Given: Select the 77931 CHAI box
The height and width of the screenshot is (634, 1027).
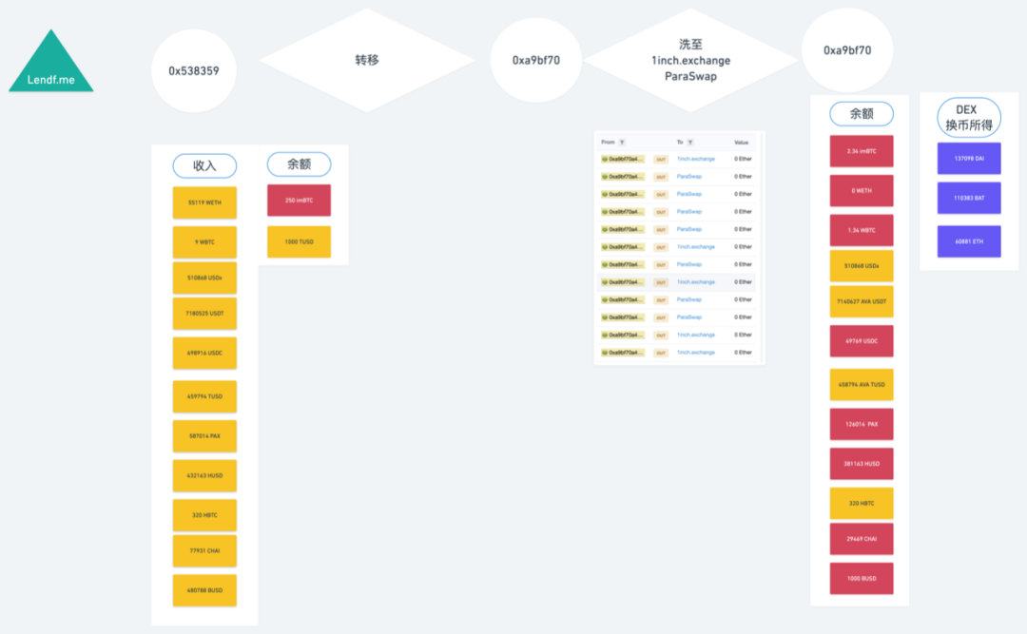Looking at the screenshot, I should 204,550.
